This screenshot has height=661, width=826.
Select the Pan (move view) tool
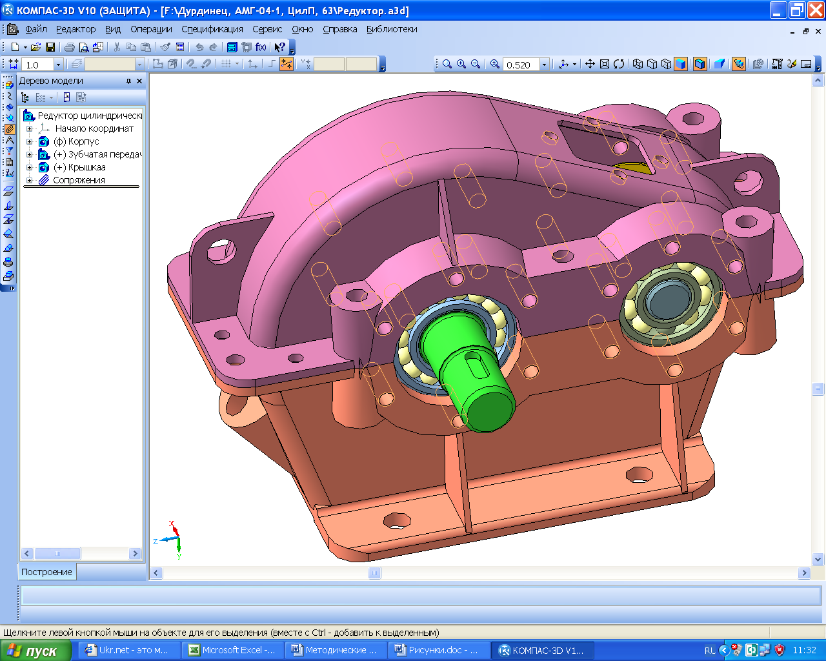(x=590, y=65)
